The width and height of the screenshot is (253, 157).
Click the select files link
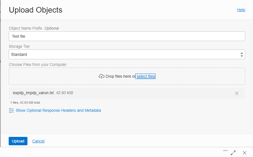[x=146, y=76]
